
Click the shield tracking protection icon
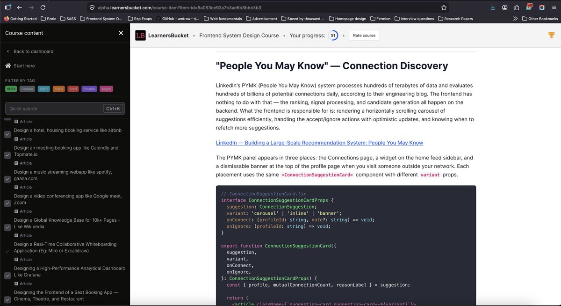pyautogui.click(x=92, y=7)
